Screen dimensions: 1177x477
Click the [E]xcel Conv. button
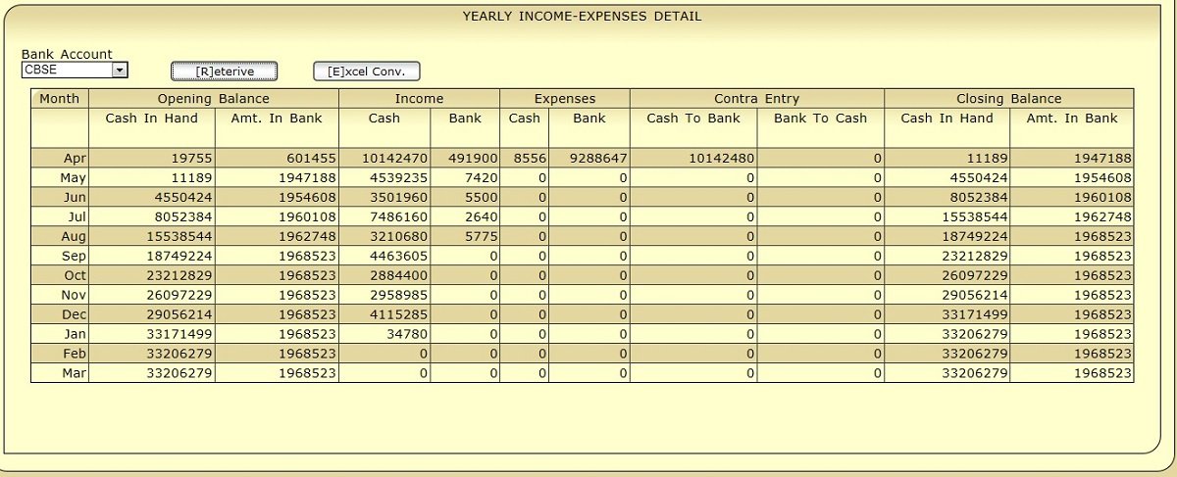pyautogui.click(x=367, y=72)
